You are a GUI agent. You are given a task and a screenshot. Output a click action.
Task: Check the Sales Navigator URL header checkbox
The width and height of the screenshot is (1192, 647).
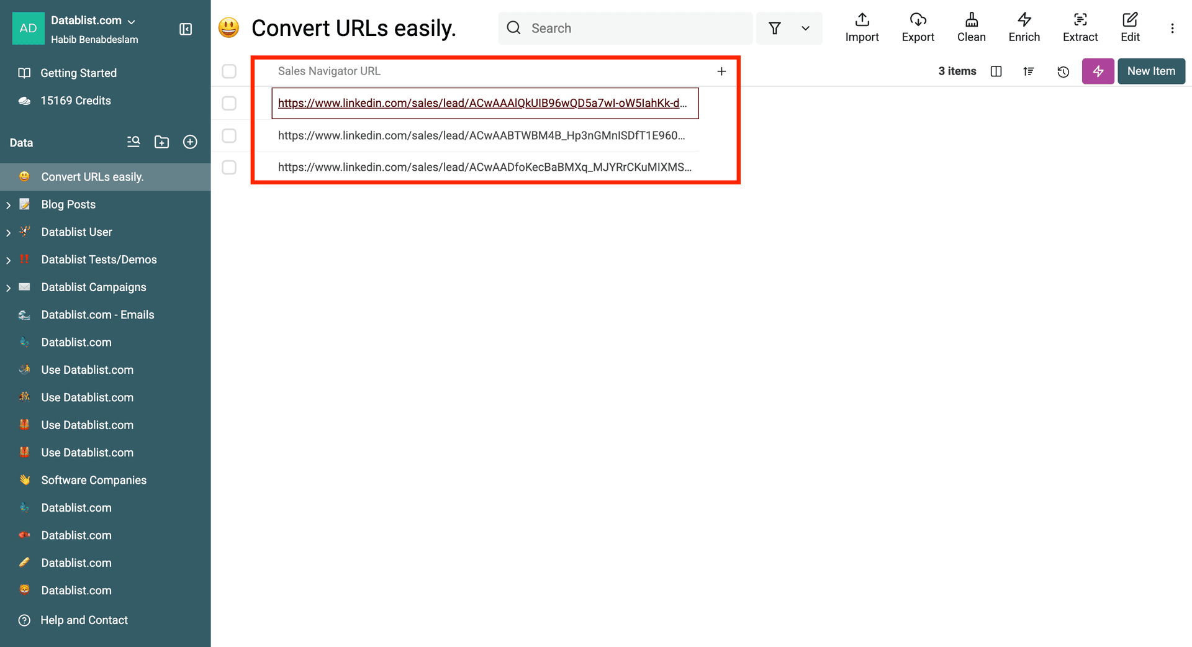(229, 71)
